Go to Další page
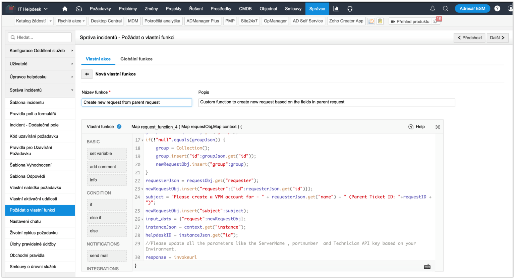 coord(497,38)
